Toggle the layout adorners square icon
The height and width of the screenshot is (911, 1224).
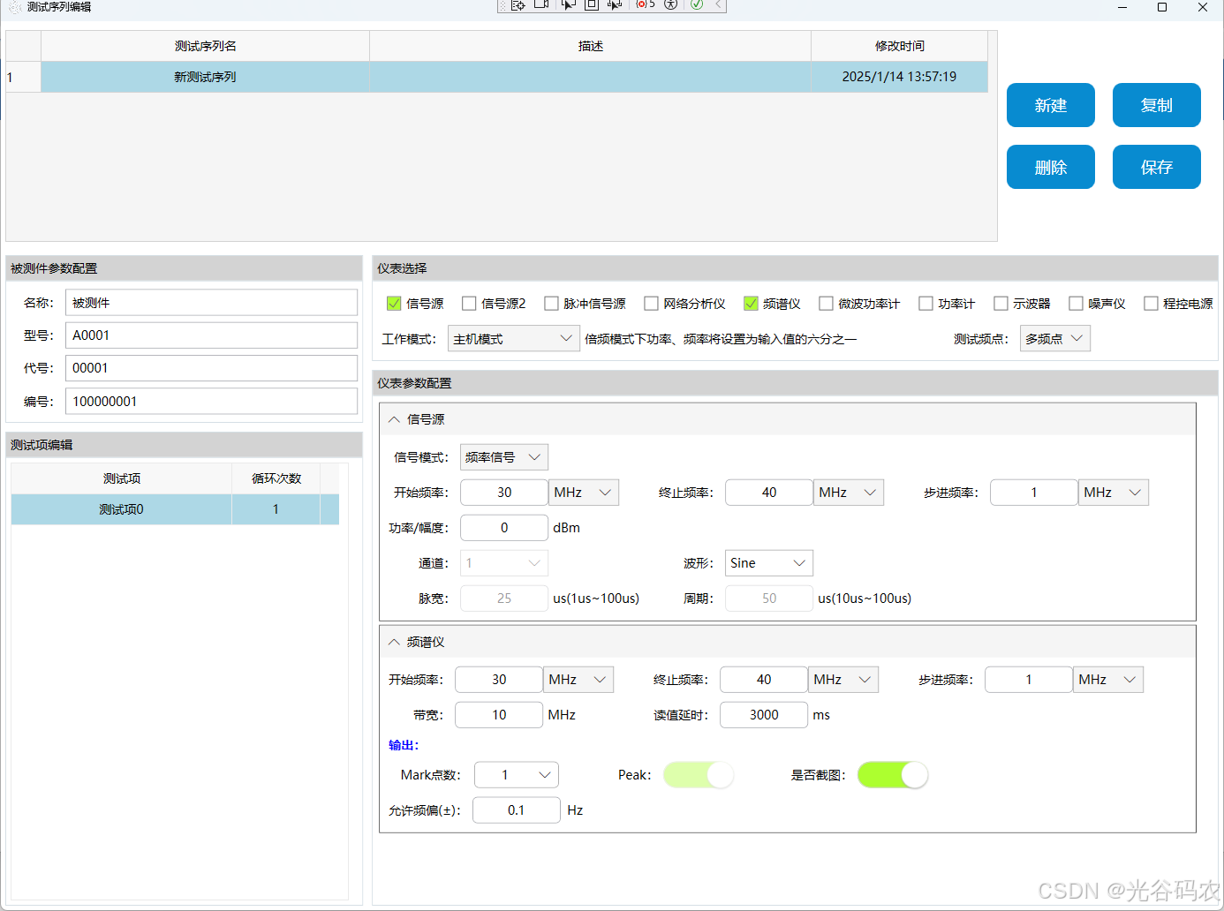tap(592, 5)
